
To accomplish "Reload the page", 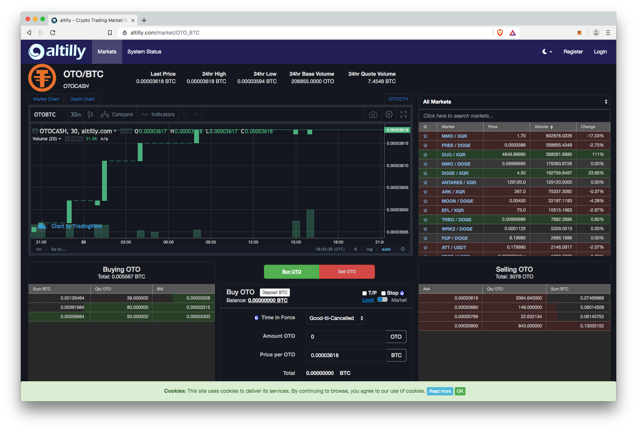I will pyautogui.click(x=53, y=33).
